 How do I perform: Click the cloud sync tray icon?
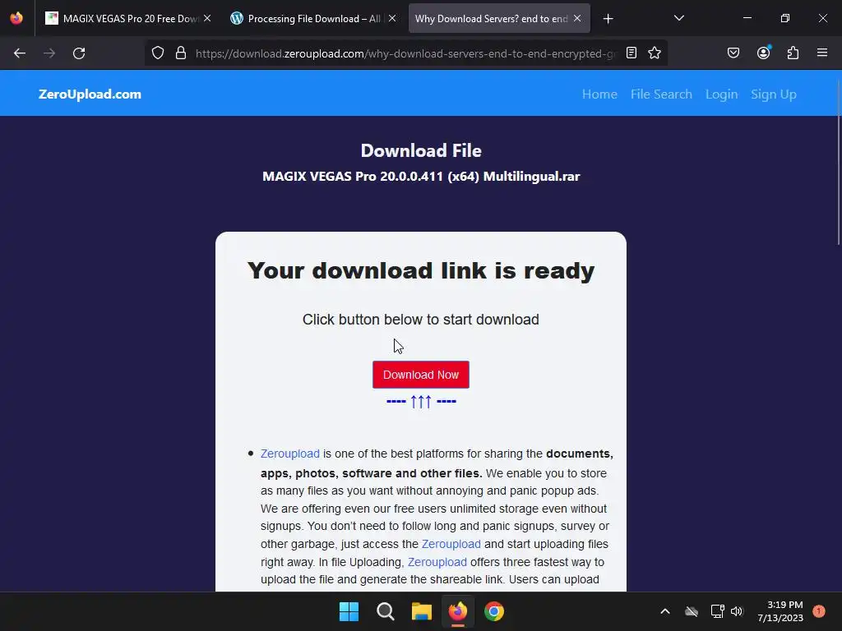(692, 611)
